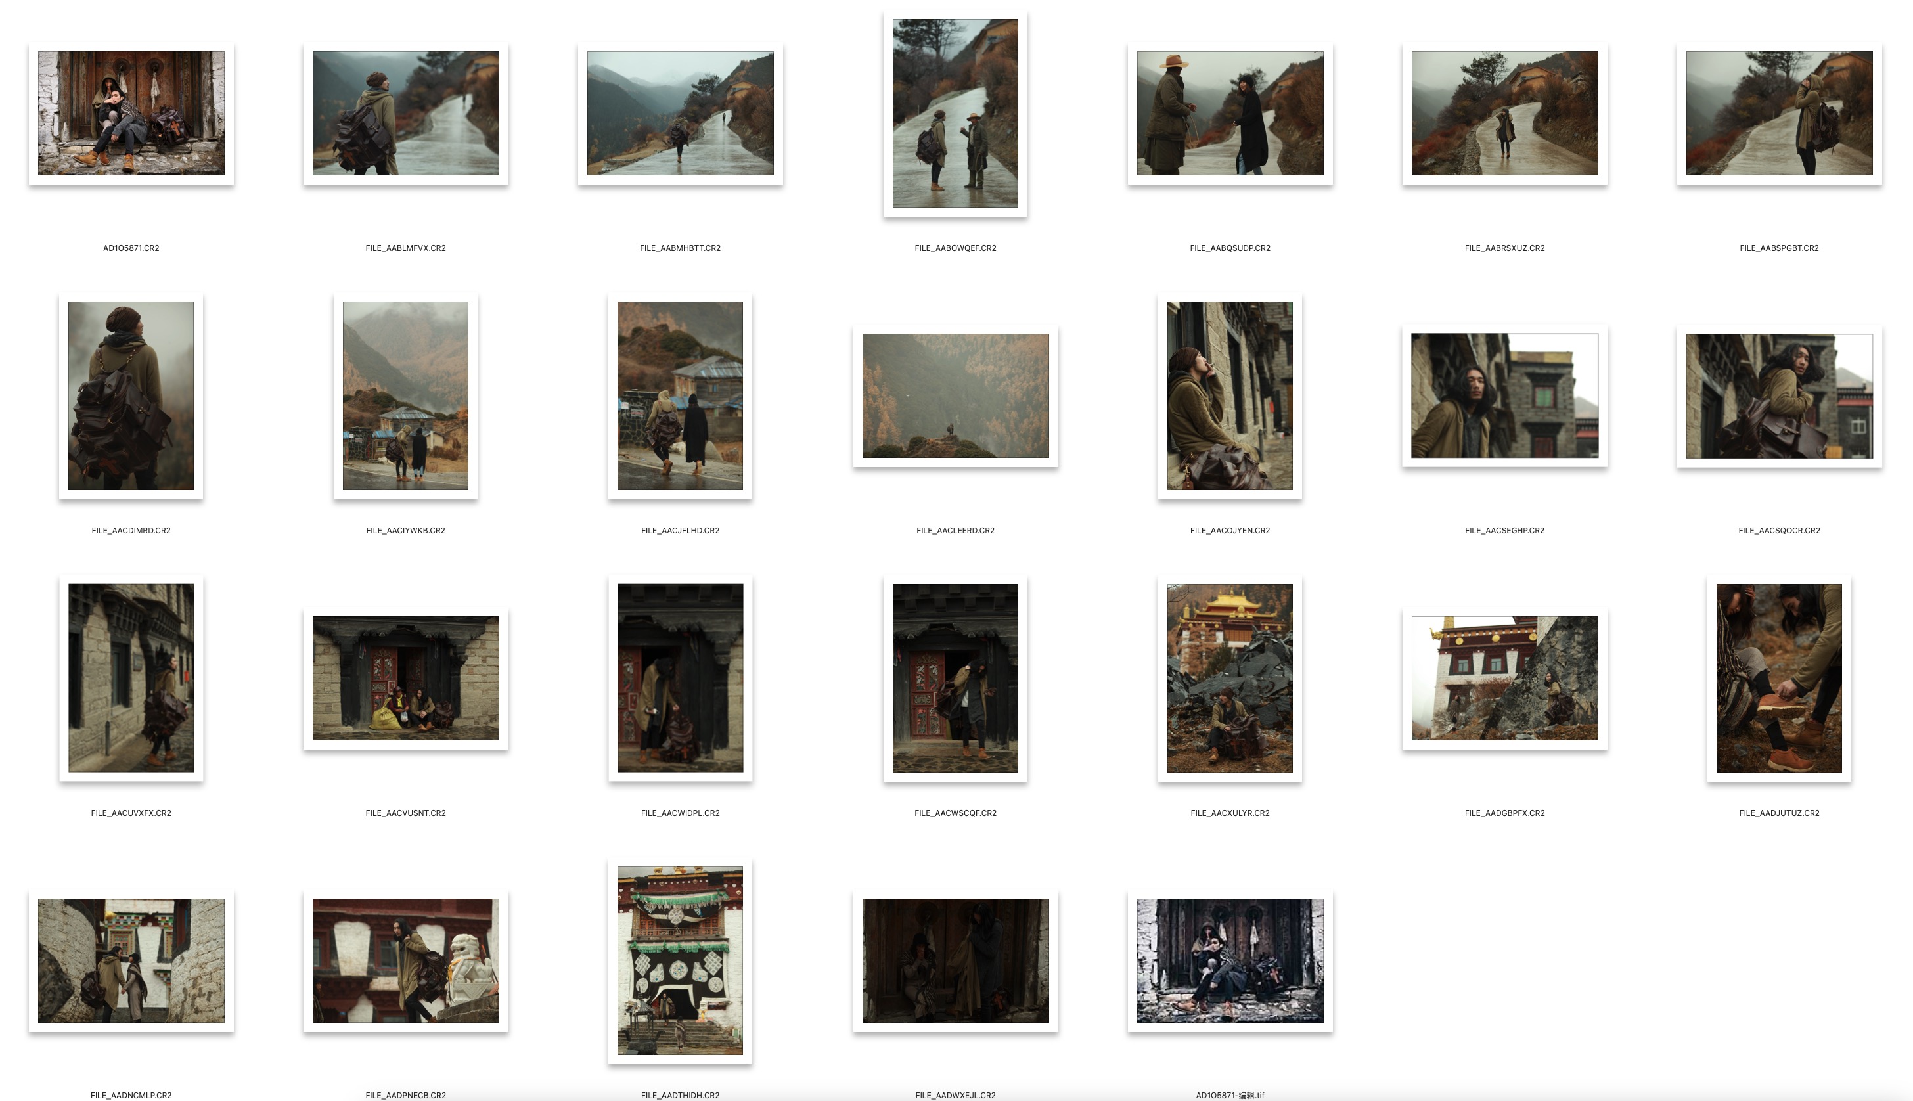Click the boots photo FILE_AADJUTUZ.CR2
Image resolution: width=1913 pixels, height=1101 pixels.
coord(1778,677)
